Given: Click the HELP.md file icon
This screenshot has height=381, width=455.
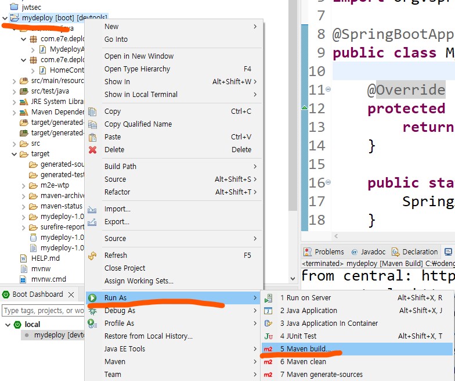Looking at the screenshot, I should click(23, 258).
